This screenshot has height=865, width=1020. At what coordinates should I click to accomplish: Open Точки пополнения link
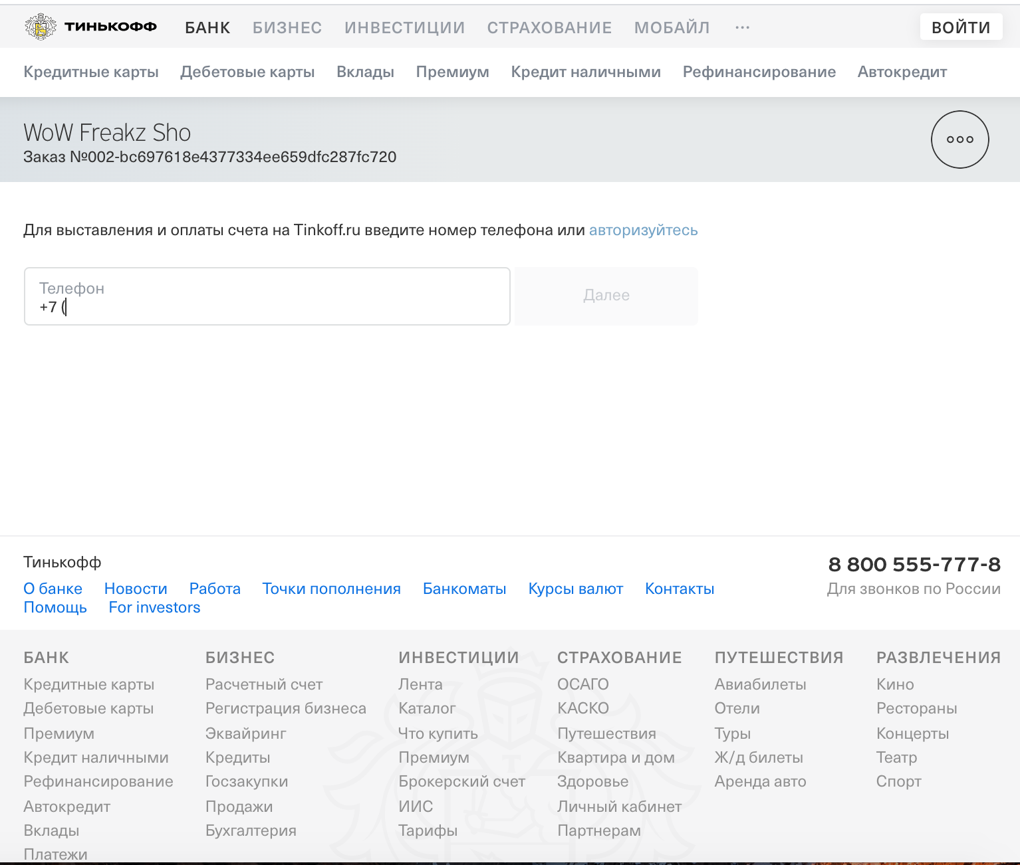pos(332,589)
